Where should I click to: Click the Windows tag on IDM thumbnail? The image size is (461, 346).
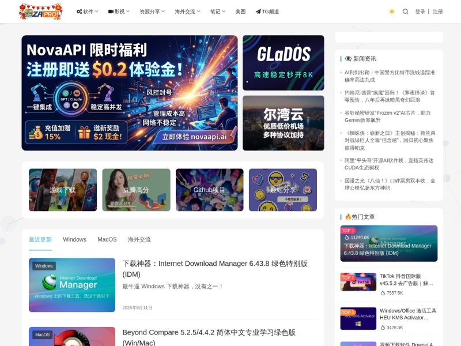pyautogui.click(x=44, y=266)
